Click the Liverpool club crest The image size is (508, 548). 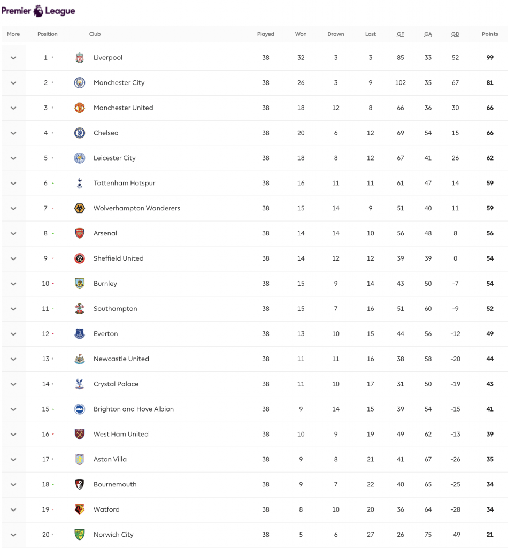pos(80,58)
